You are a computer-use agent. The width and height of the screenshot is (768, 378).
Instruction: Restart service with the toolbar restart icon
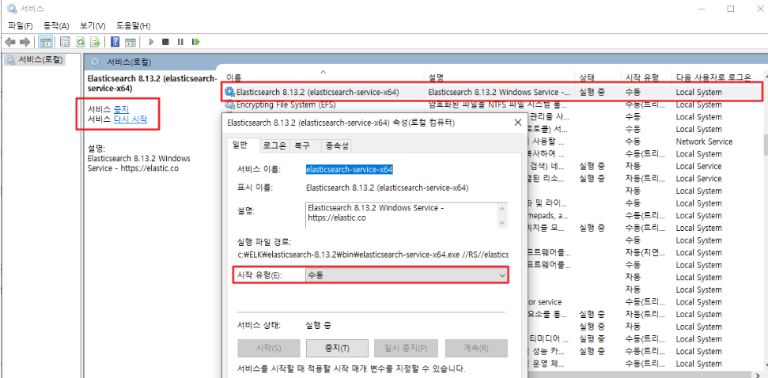[196, 42]
